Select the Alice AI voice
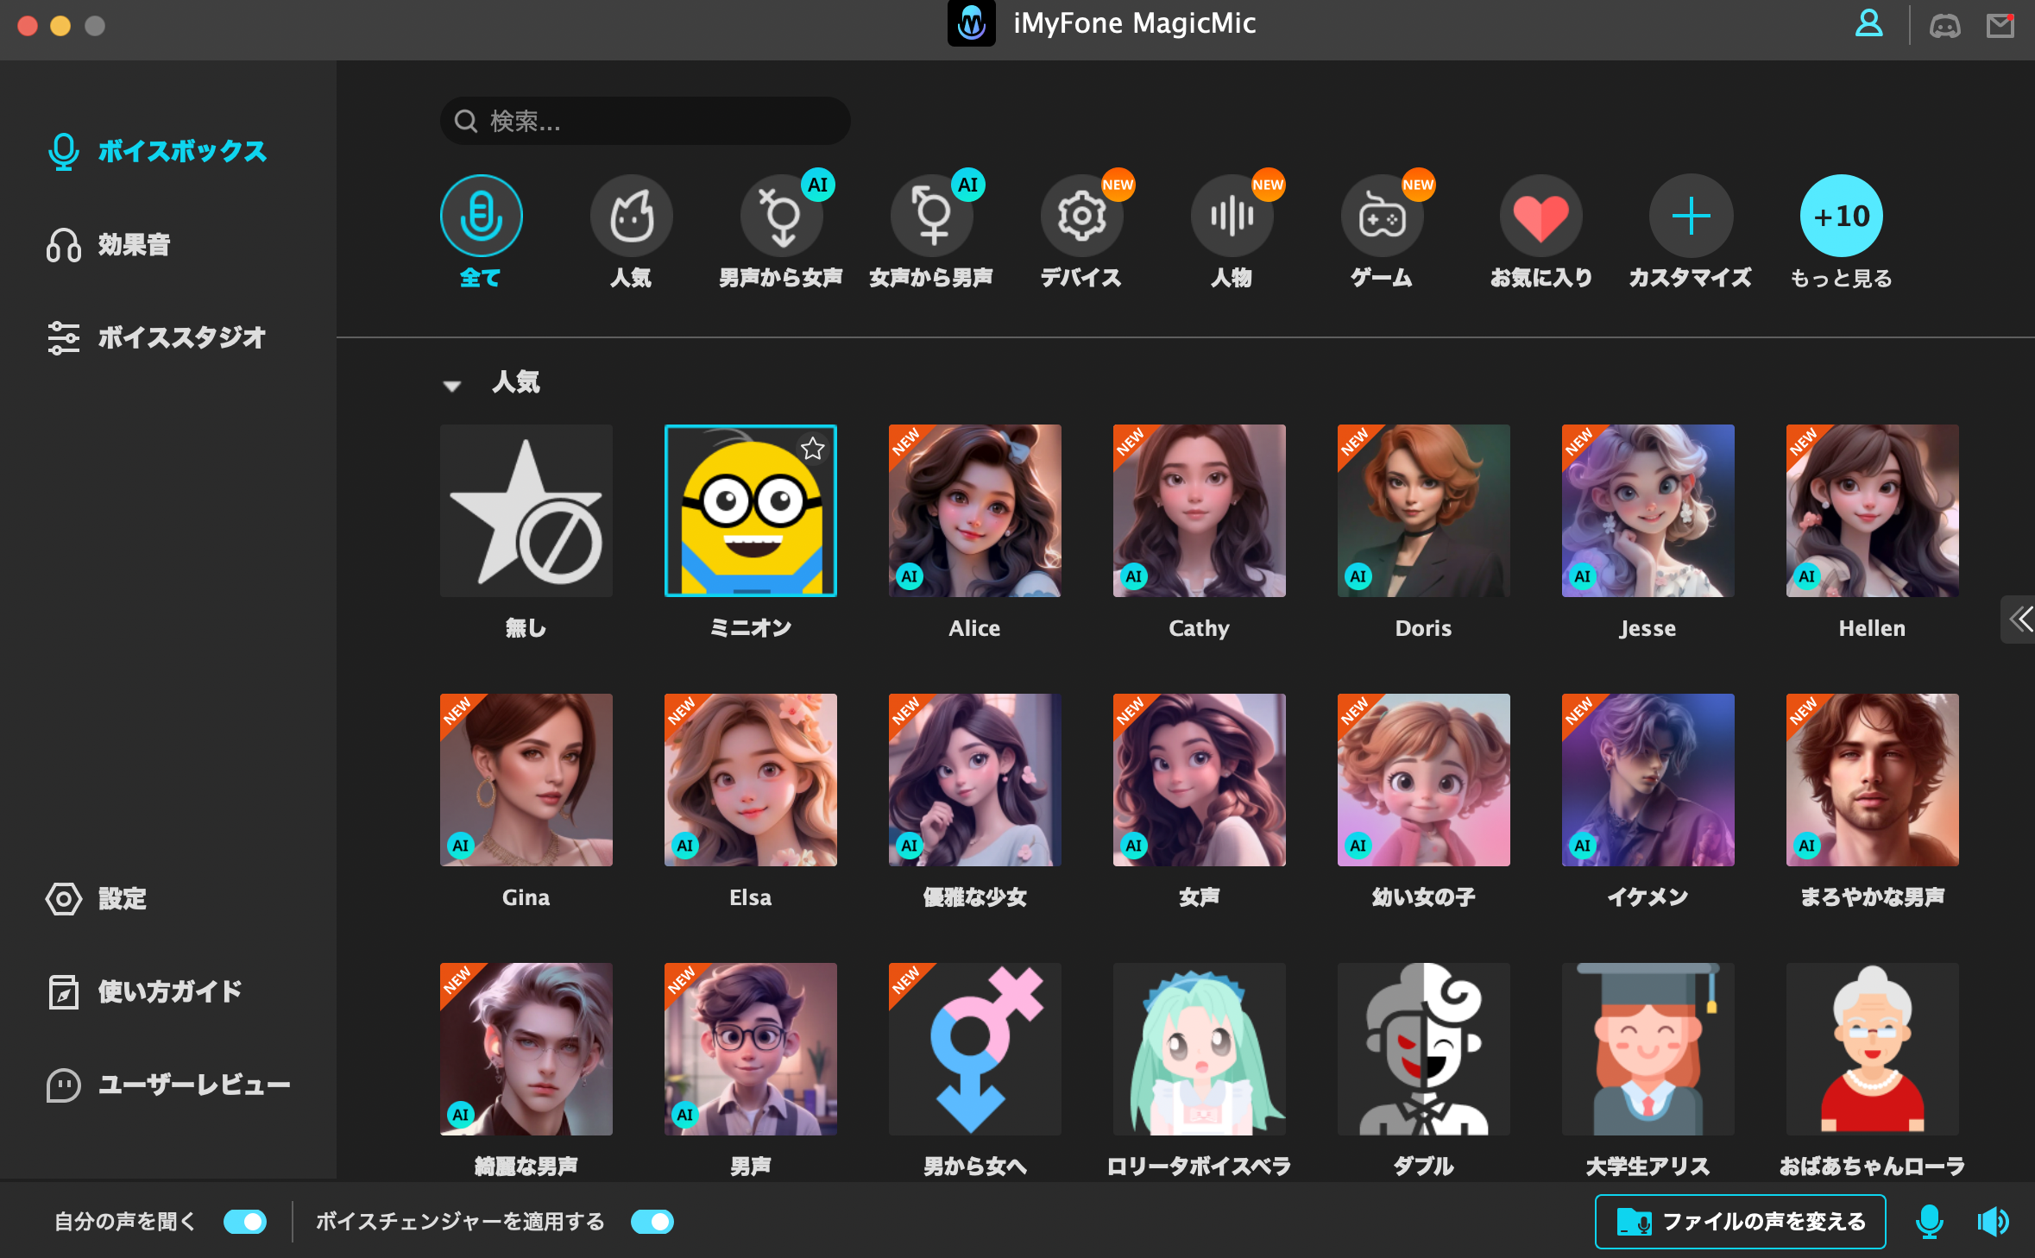Viewport: 2035px width, 1258px height. (975, 511)
